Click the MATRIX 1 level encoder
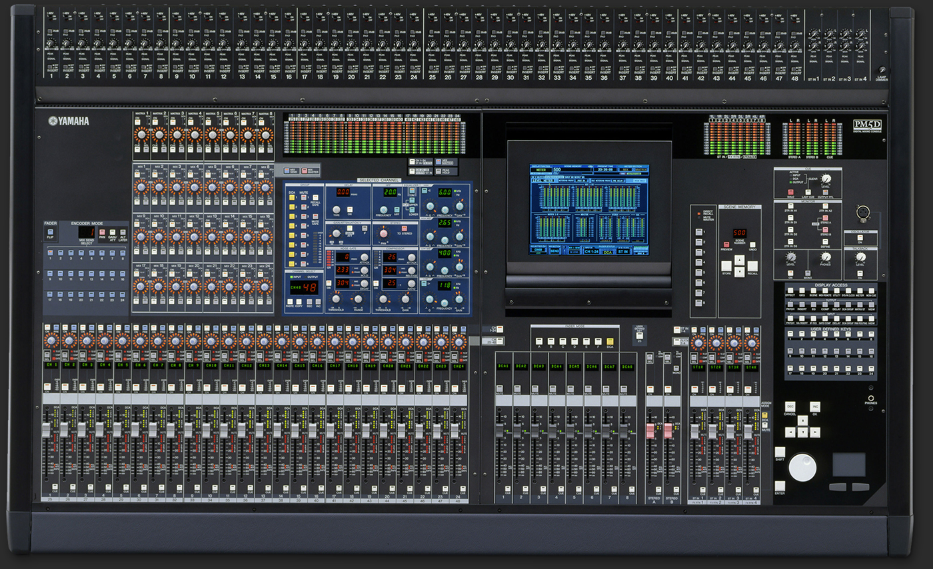Screen dimensions: 933x569 coord(141,135)
